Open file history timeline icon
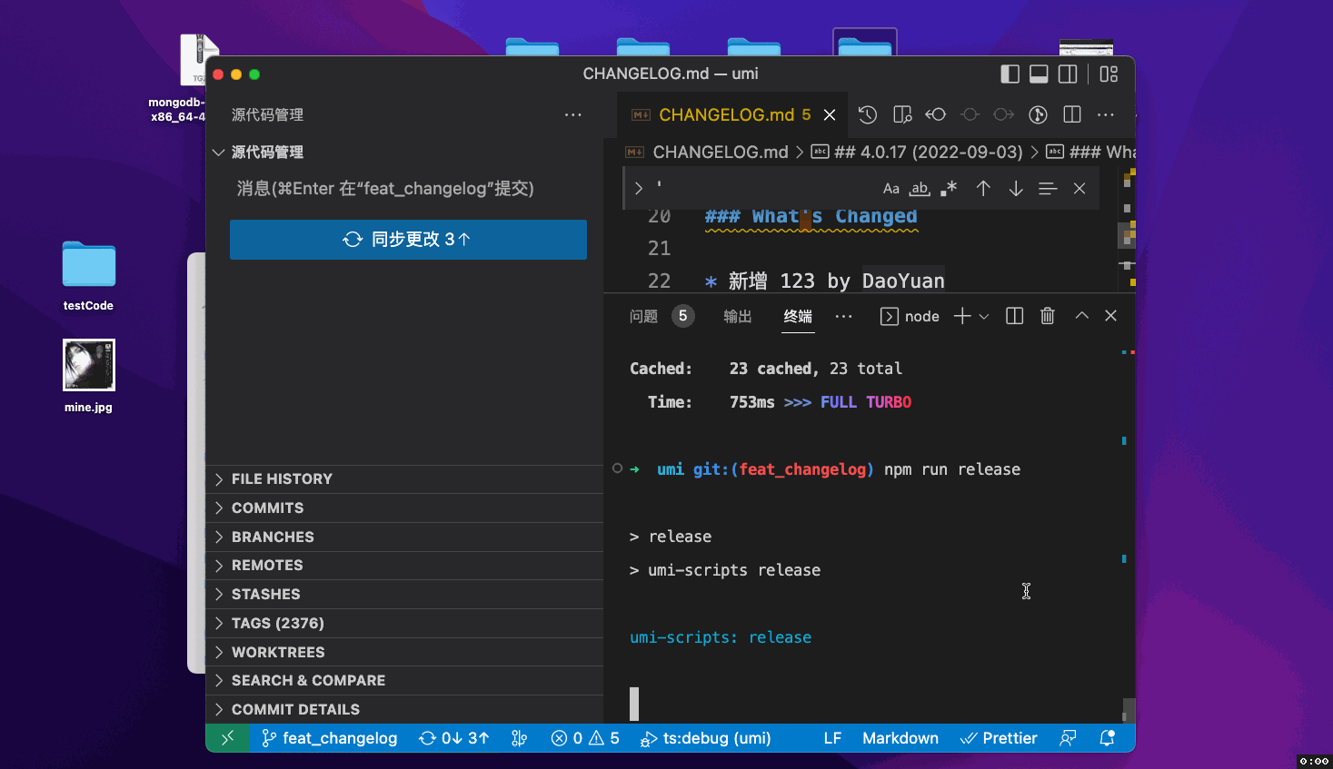 (868, 114)
